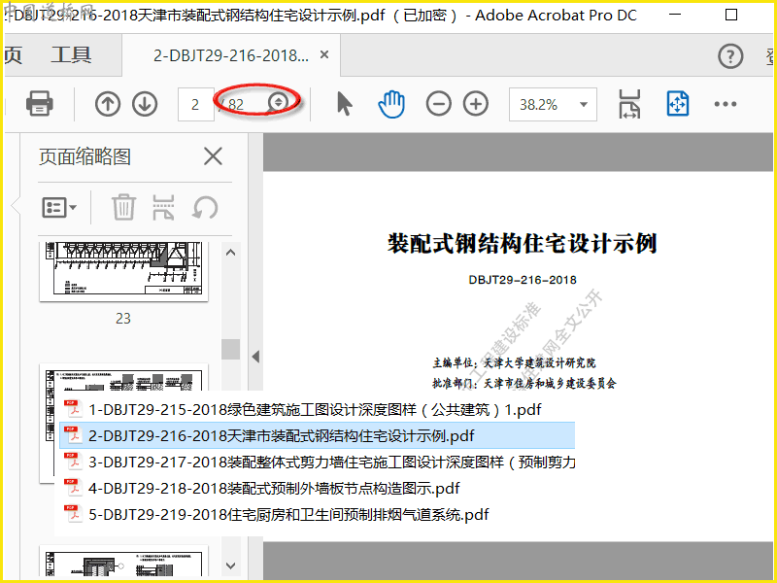
Task: Click the PDF icon of file 4-DBJT29-218
Action: point(73,488)
